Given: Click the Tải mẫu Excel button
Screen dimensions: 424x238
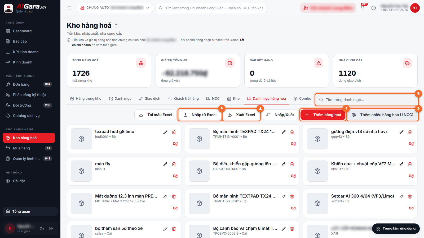Looking at the screenshot, I should 156,115.
